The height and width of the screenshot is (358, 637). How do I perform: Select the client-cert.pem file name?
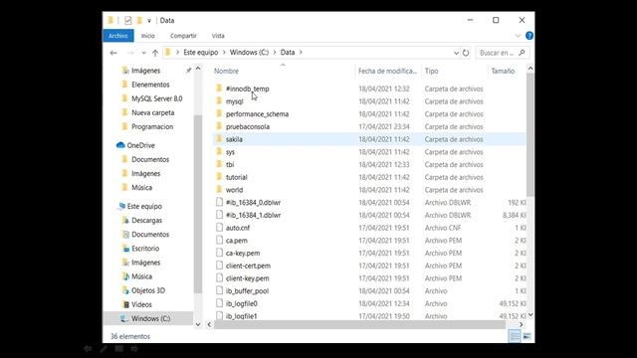pyautogui.click(x=248, y=266)
